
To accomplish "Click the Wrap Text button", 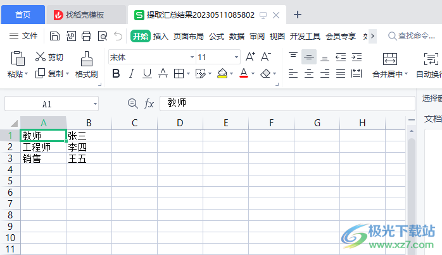I will tap(429, 65).
